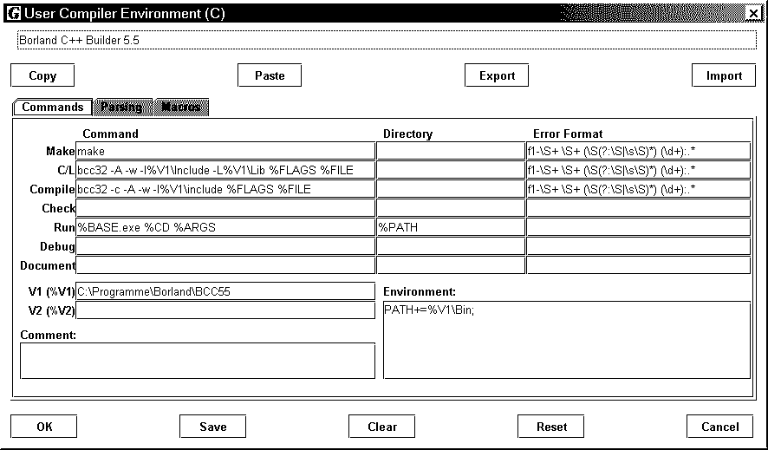Click the Error Format column header label
This screenshot has width=768, height=450.
(x=568, y=134)
